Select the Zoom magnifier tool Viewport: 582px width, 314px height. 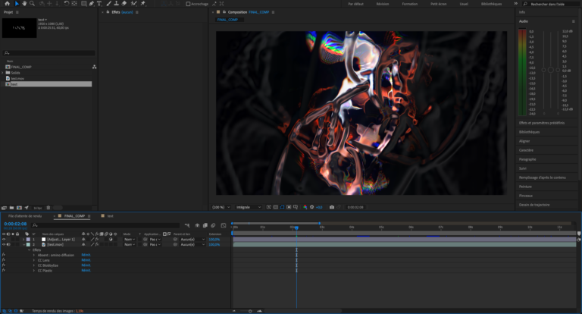coord(32,4)
